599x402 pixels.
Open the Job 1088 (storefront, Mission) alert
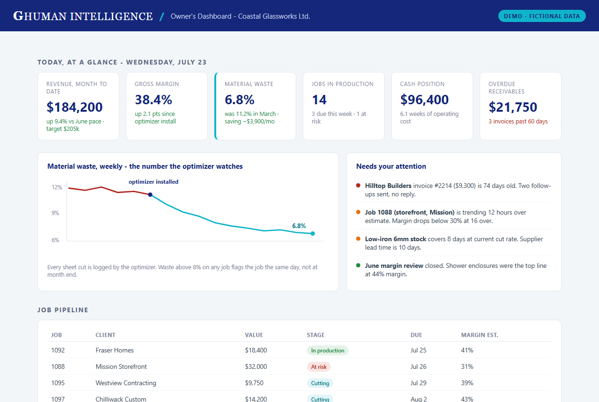454,216
